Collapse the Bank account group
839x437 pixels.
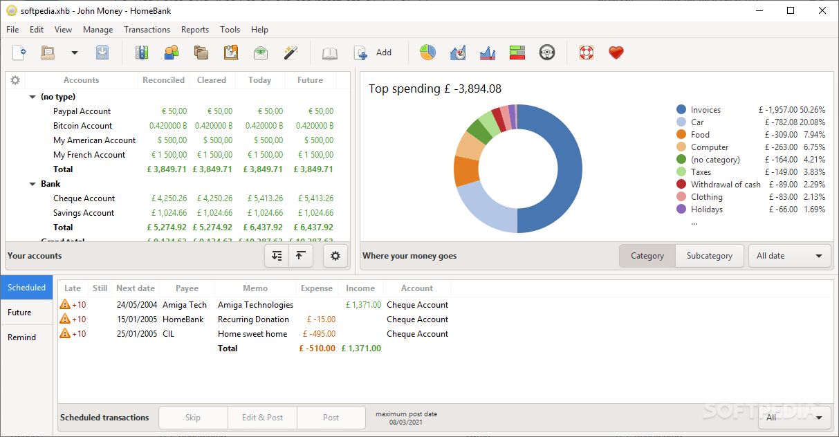tap(31, 183)
